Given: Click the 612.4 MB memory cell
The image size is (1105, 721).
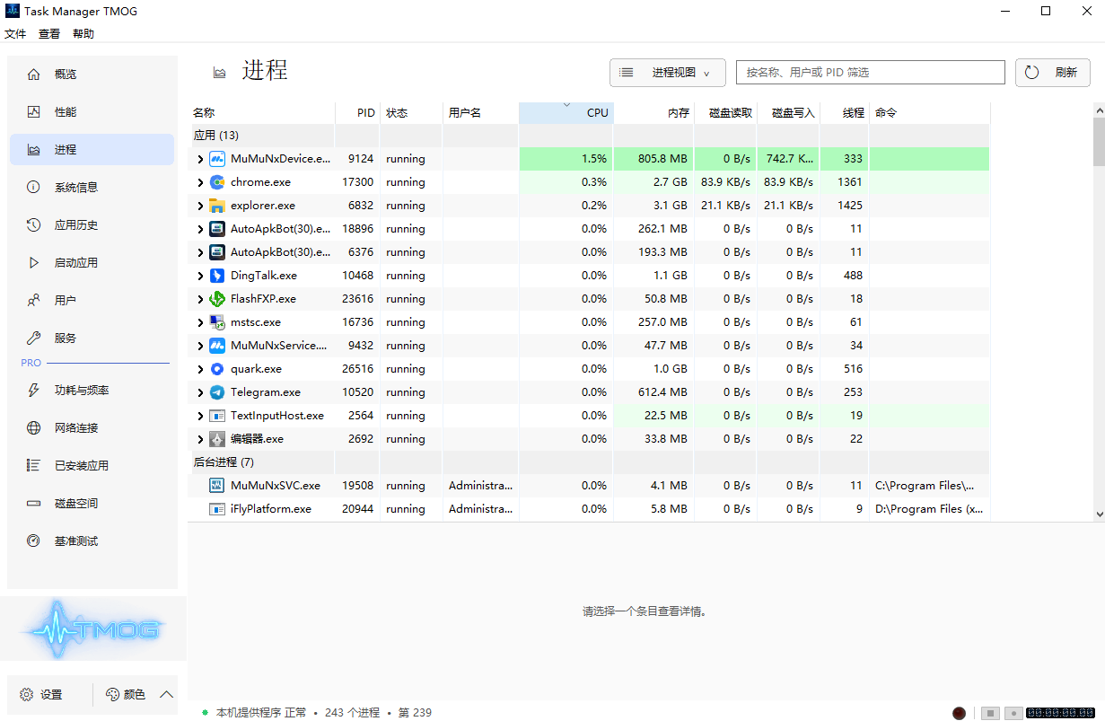Looking at the screenshot, I should pos(653,392).
